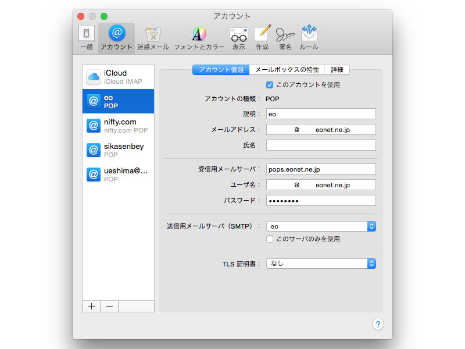Remove selected account with minus button
The image size is (465, 349).
pyautogui.click(x=109, y=307)
